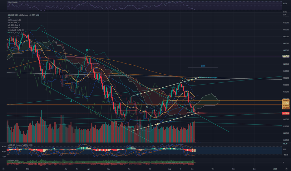Select the gray 'C' label at June low
This screenshot has height=171, width=291.
tap(140, 133)
